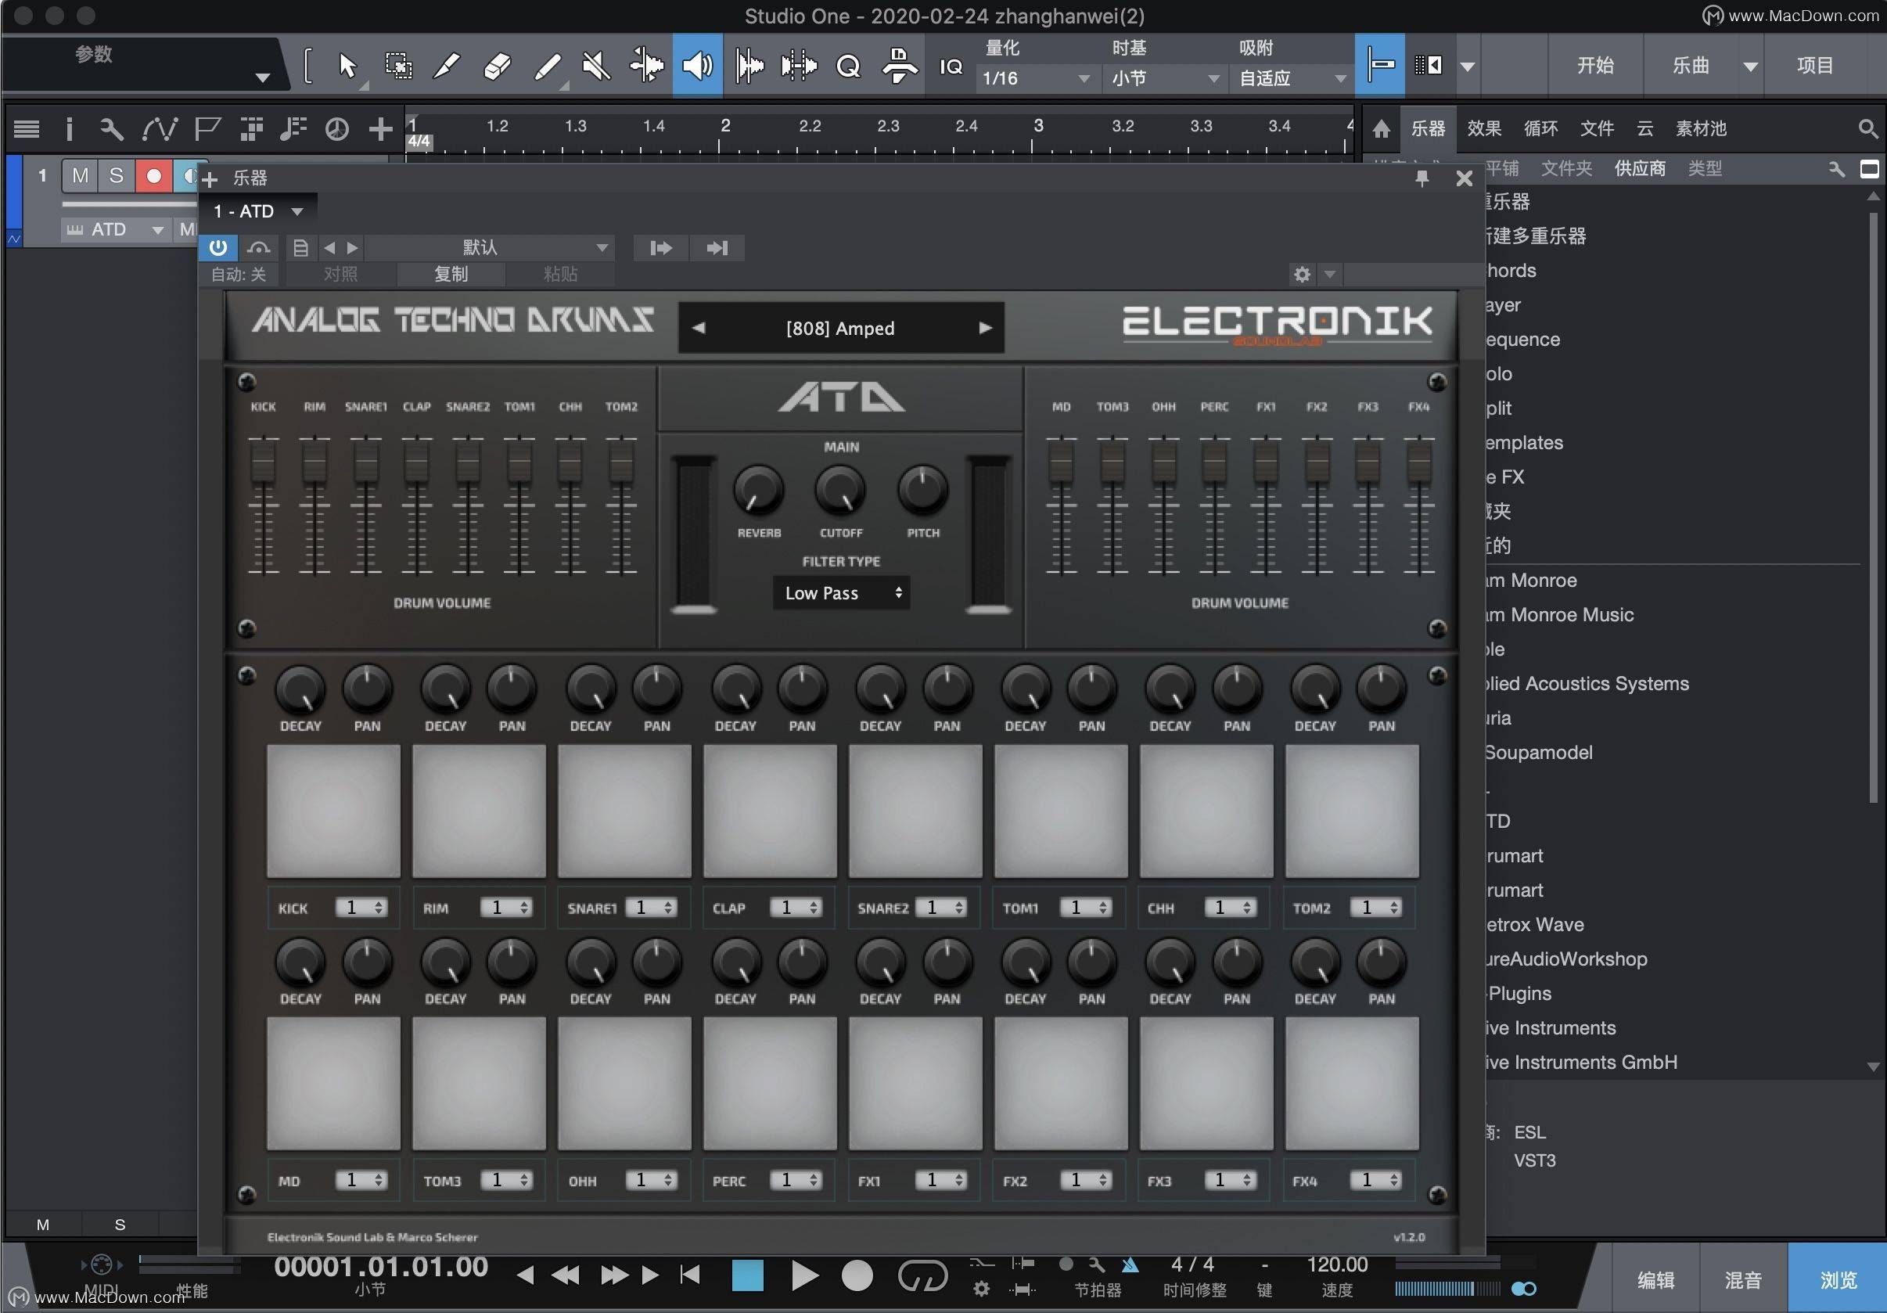Expand the 乐曲 dropdown arrow

click(x=1751, y=67)
